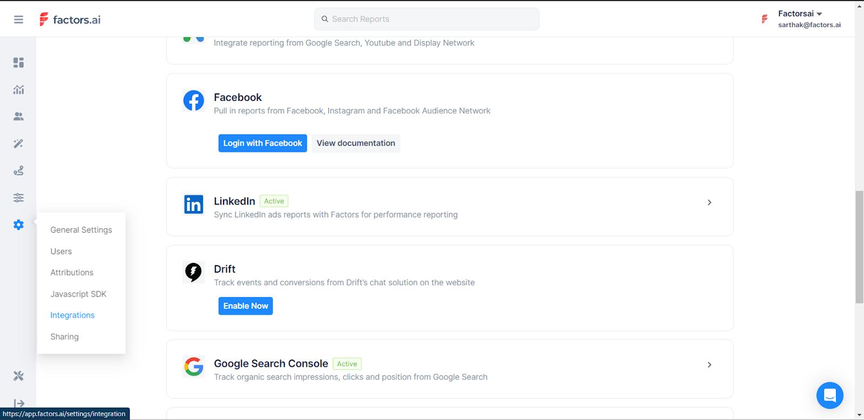Click the LinkedIn integration title
Image resolution: width=864 pixels, height=420 pixels.
[234, 201]
